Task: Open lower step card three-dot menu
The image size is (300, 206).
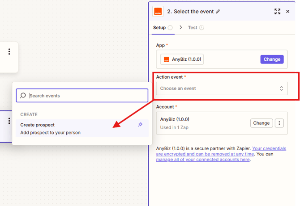Action: tap(9, 121)
